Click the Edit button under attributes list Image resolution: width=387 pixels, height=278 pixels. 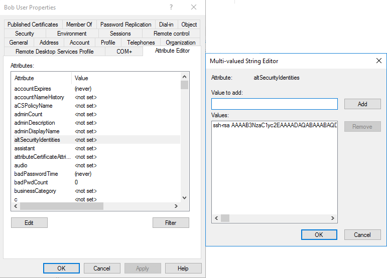[x=29, y=222]
